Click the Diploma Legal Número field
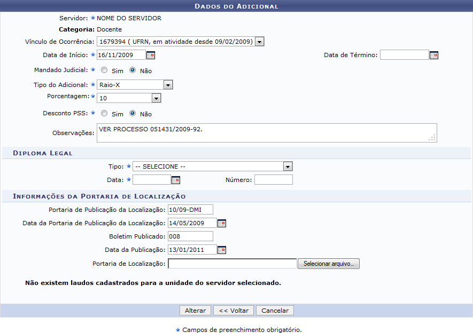Image resolution: width=473 pixels, height=333 pixels. coord(273,180)
